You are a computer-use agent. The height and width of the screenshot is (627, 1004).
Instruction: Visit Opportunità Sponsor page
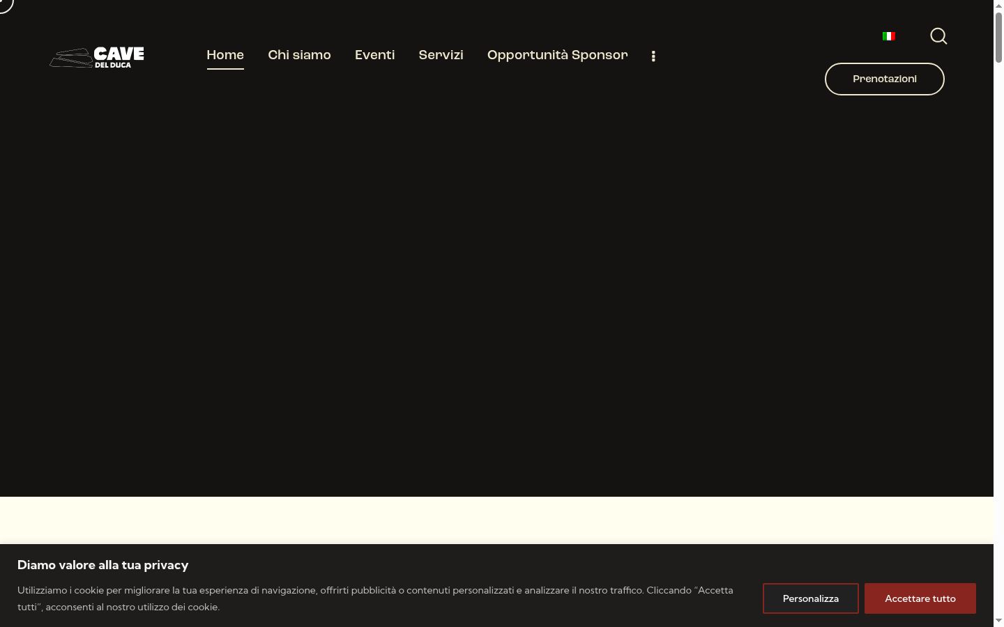557,55
